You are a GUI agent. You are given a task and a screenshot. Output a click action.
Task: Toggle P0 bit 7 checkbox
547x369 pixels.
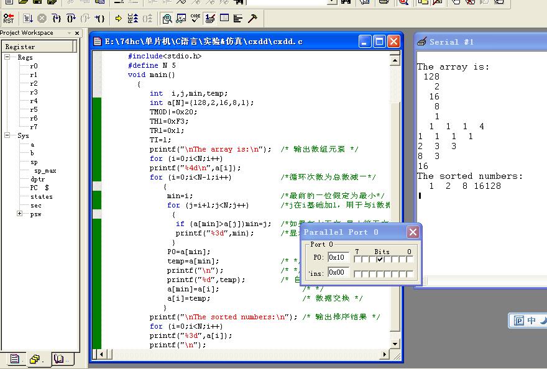pos(357,259)
